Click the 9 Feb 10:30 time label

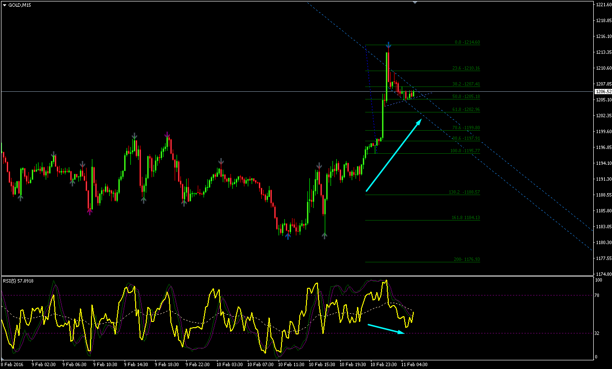click(105, 364)
